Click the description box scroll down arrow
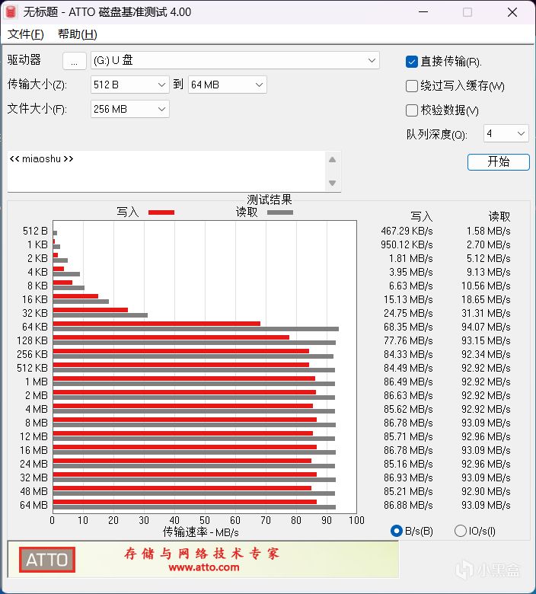 tap(332, 184)
